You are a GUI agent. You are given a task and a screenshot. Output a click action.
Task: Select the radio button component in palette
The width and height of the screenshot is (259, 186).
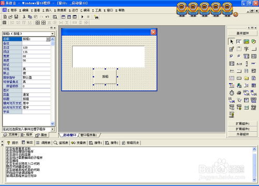[239, 56]
